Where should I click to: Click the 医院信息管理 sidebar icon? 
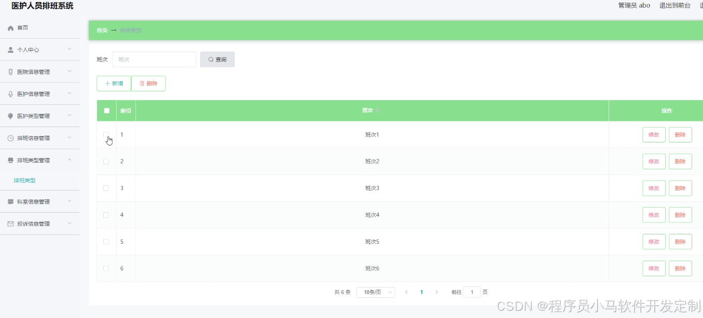pos(10,72)
